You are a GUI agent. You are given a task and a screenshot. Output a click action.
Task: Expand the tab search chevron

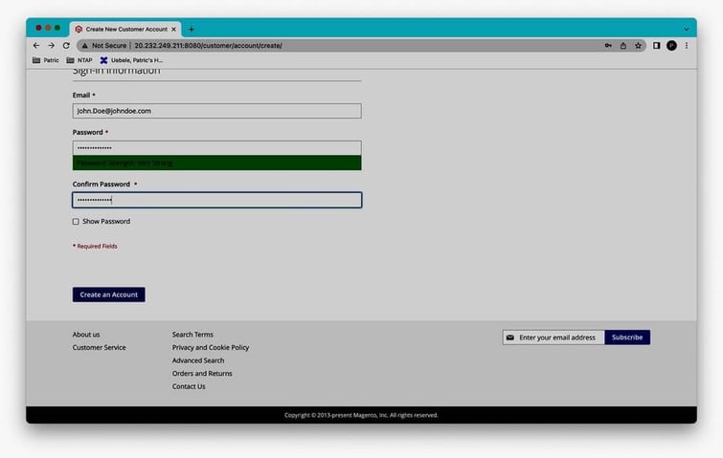coord(686,29)
